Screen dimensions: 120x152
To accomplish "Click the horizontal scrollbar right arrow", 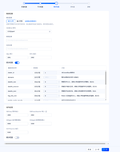I will click(x=108, y=143).
